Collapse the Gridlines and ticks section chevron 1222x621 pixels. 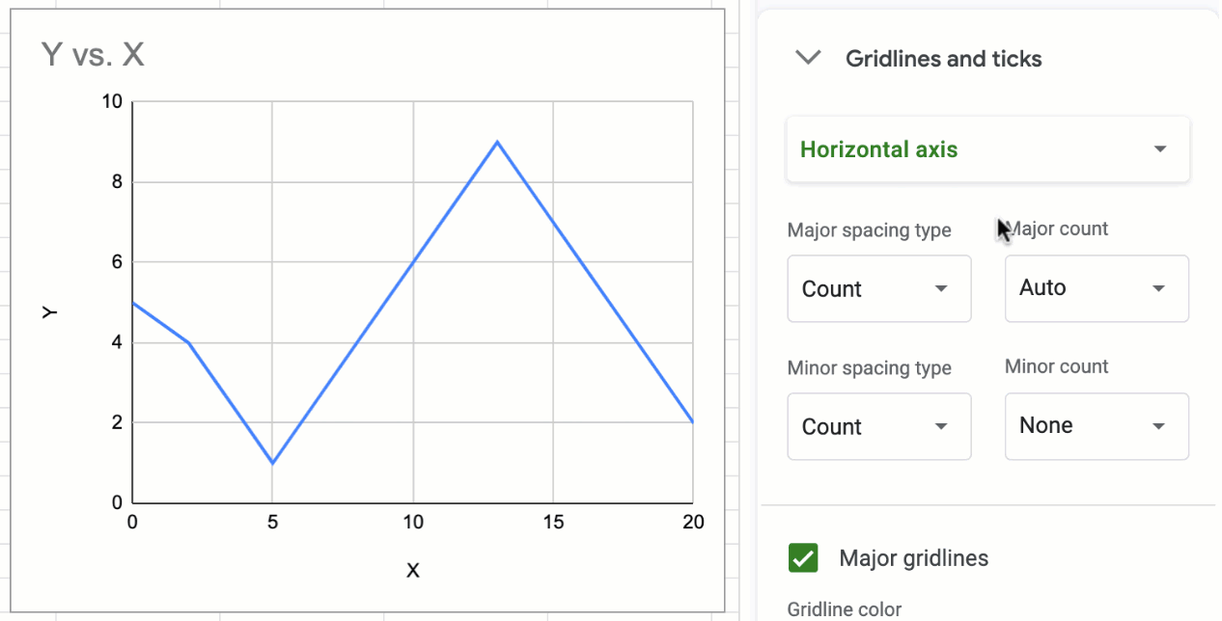[807, 58]
